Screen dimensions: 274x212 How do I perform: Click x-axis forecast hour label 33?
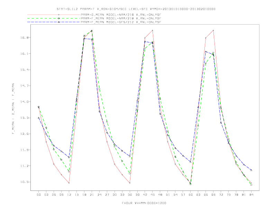[122, 195]
